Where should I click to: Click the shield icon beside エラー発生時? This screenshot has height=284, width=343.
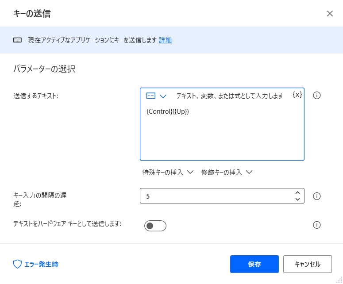point(17,264)
